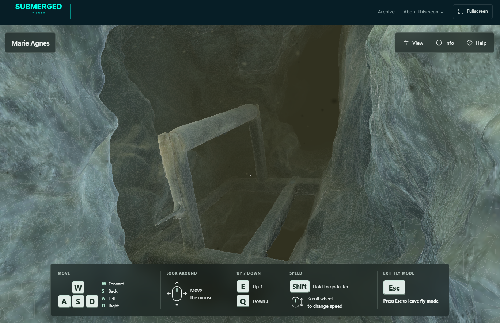This screenshot has height=323, width=500.
Task: Click the Marie Agnes scan title
Action: click(30, 43)
